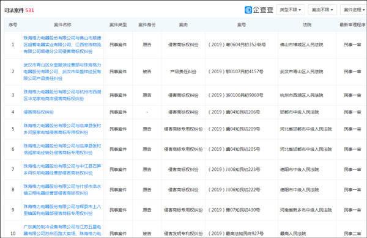Viewport: 367px width, 238px height.
Task: Click the 案件身份 column header
Action: (x=147, y=24)
